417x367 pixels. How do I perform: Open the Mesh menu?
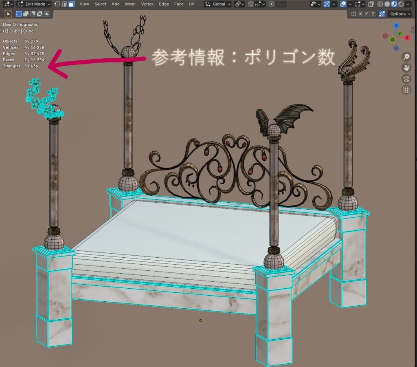[x=130, y=4]
